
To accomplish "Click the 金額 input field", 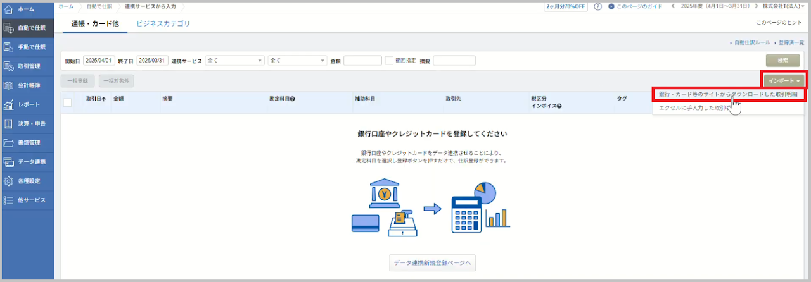I will point(362,61).
